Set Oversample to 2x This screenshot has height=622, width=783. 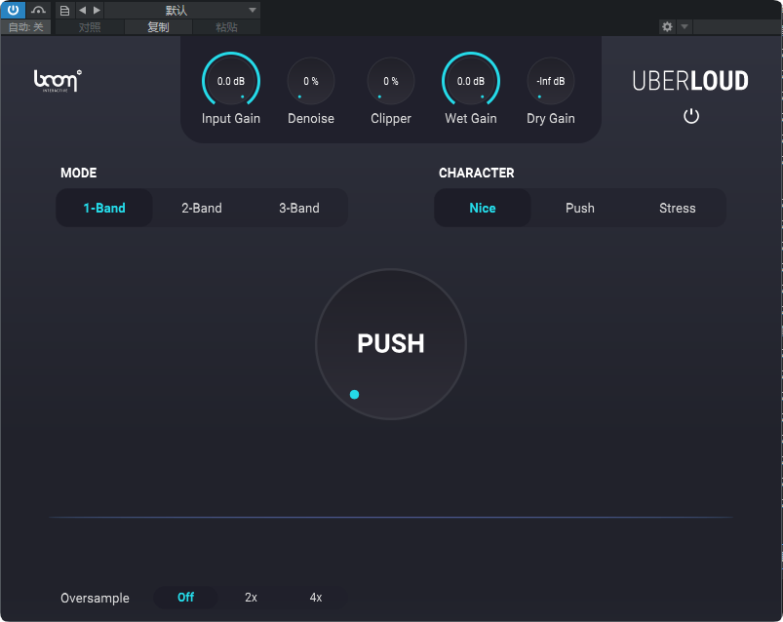251,597
